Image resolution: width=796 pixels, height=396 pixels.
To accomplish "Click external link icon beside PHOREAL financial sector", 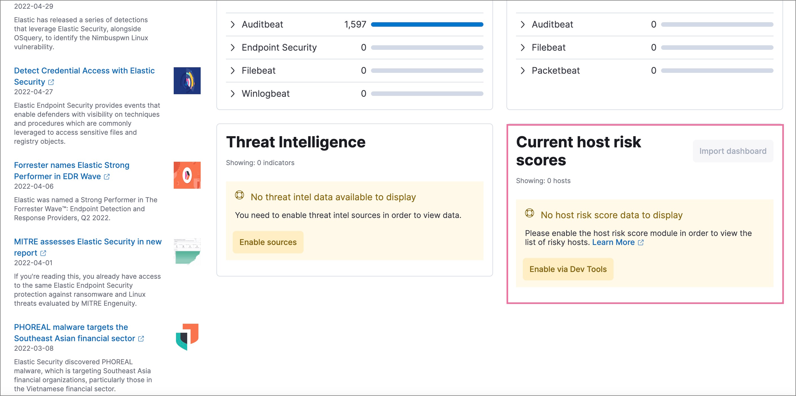I will point(141,339).
